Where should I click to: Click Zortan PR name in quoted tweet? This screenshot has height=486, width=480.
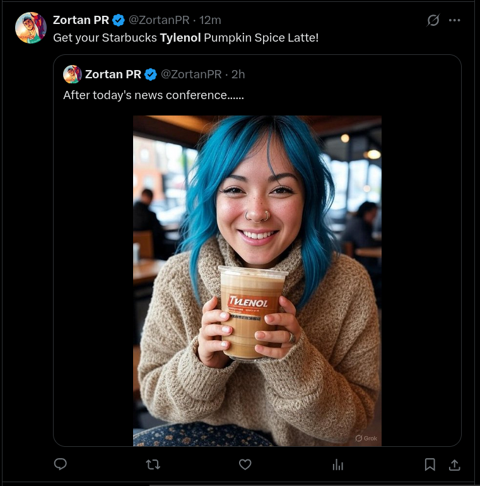(x=113, y=74)
